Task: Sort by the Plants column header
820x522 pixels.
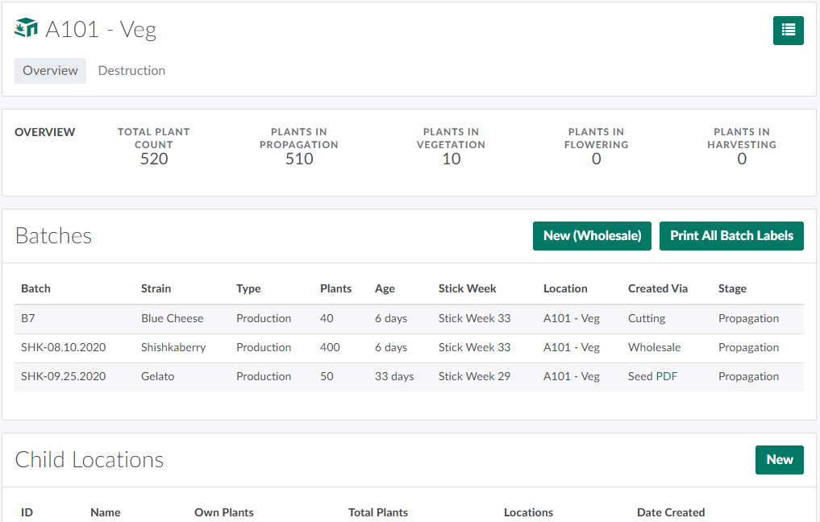Action: [x=335, y=288]
